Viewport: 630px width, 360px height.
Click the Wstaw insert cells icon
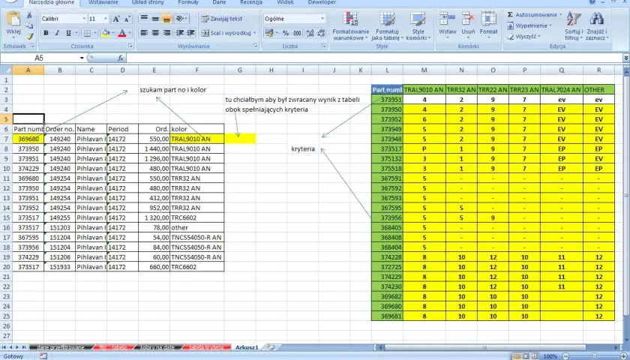tap(447, 19)
